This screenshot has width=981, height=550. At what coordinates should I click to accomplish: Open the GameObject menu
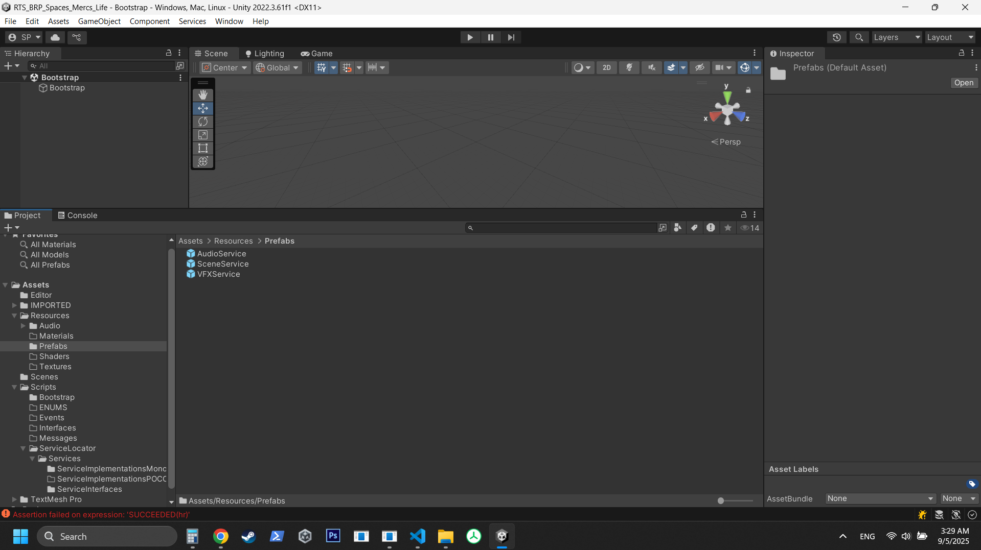(x=99, y=21)
